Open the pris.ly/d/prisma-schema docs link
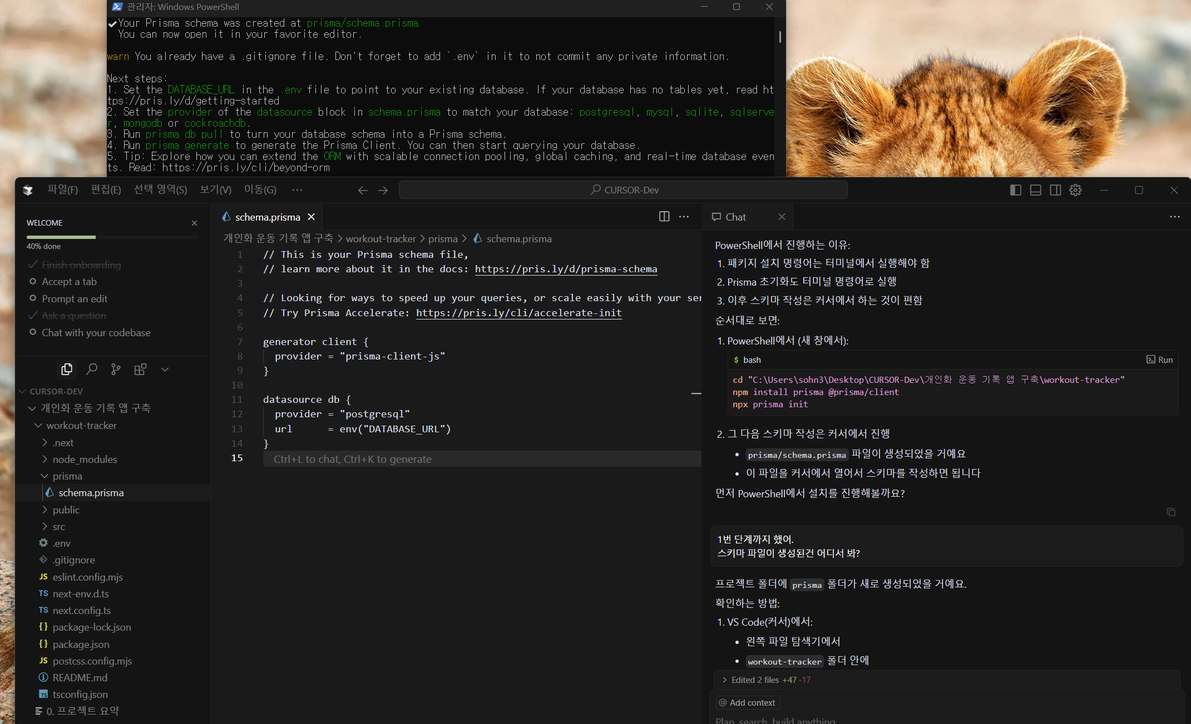1191x724 pixels. click(x=566, y=269)
